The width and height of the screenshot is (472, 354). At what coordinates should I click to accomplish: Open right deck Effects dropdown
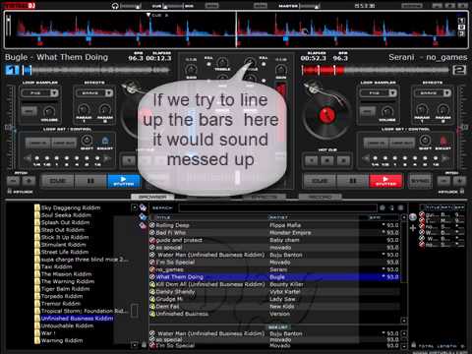tap(433, 93)
